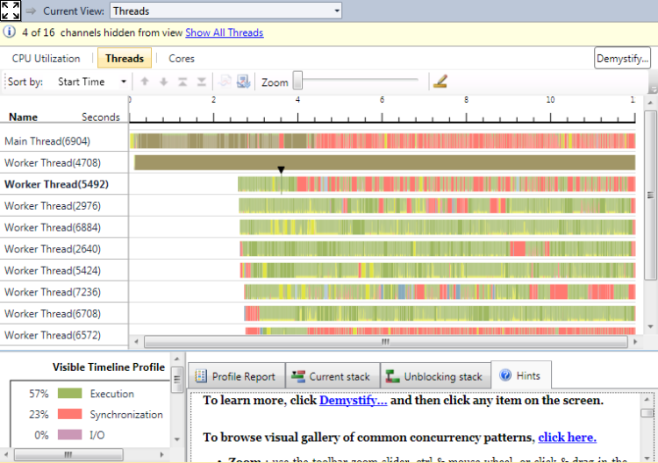Click the profile legend scroll right arrow
658x463 pixels.
[162, 454]
